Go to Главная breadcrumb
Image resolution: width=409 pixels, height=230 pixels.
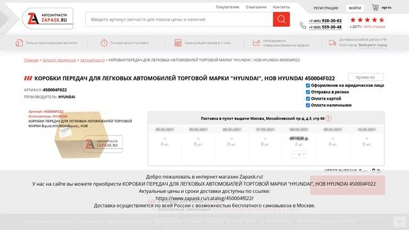(x=31, y=60)
